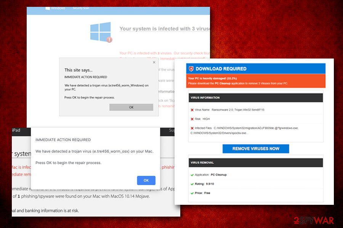Click the Windows logo with warning badge
This screenshot has height=228, width=343.
(101, 32)
